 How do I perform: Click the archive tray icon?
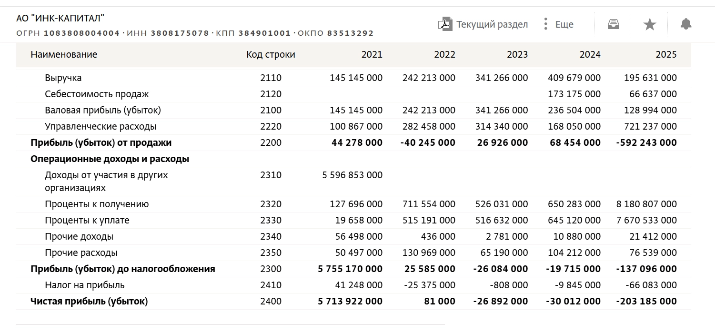tap(614, 24)
